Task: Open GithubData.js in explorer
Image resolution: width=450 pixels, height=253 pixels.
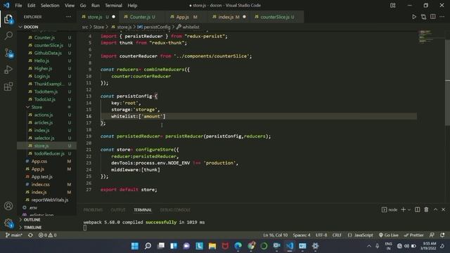Action: (47, 53)
